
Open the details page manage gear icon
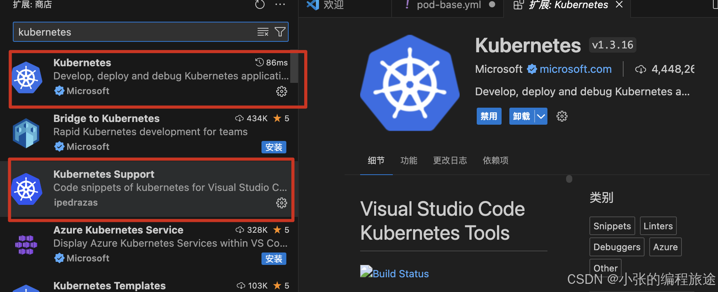coord(562,116)
